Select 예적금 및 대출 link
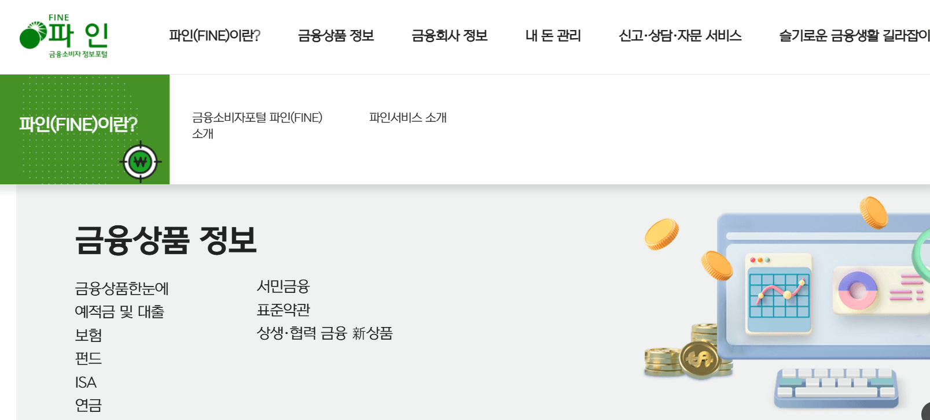Screen dimensions: 930x420 coord(120,311)
